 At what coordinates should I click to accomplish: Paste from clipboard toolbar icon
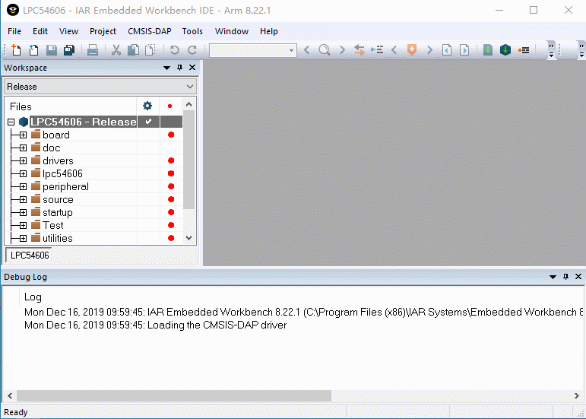[x=150, y=49]
